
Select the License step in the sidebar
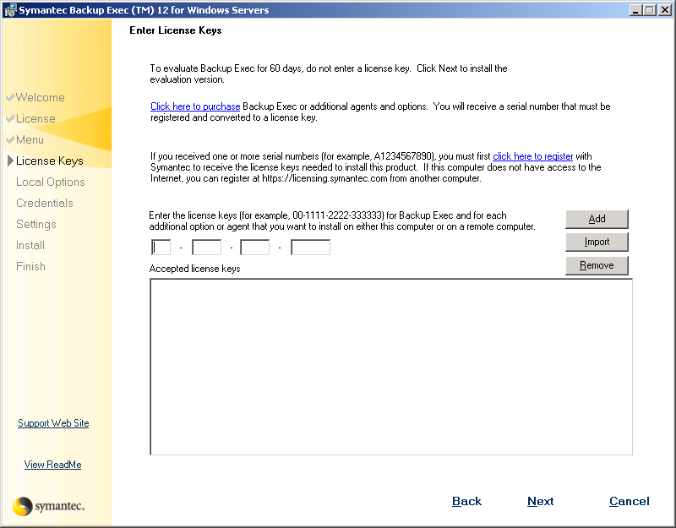point(35,118)
